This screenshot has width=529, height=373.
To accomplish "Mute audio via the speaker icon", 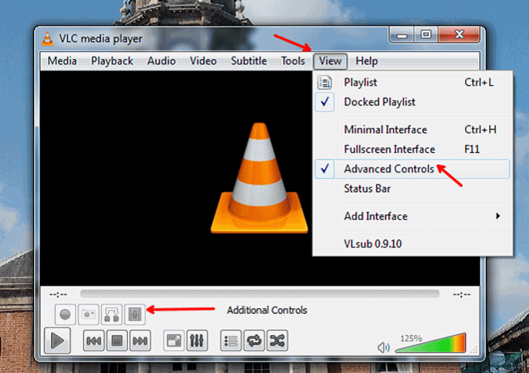I will pos(383,347).
